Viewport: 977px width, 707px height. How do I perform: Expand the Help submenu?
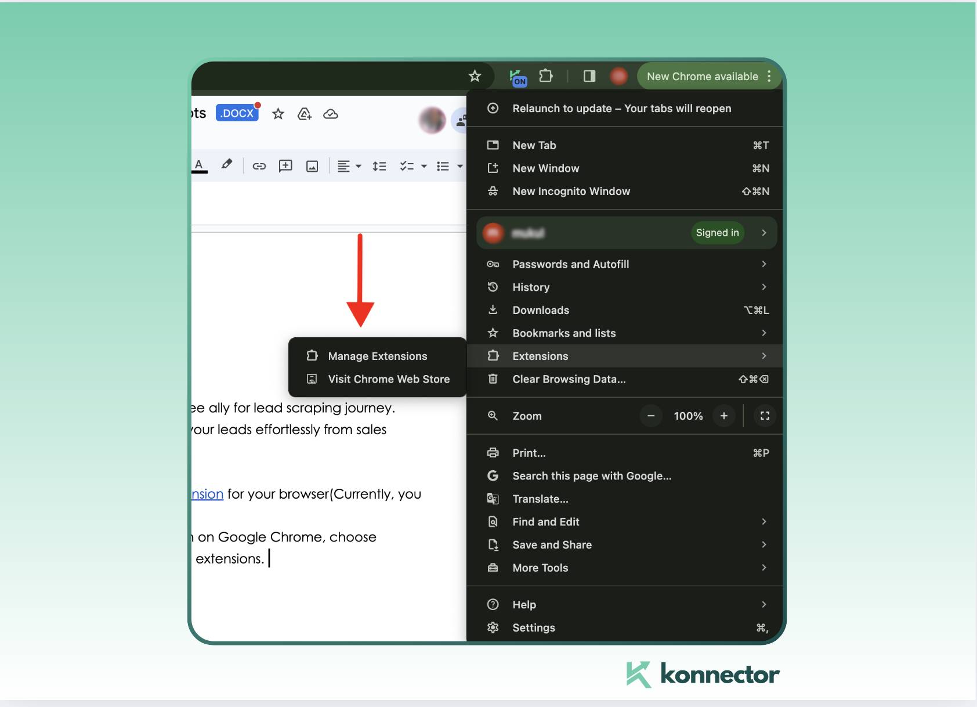coord(625,605)
